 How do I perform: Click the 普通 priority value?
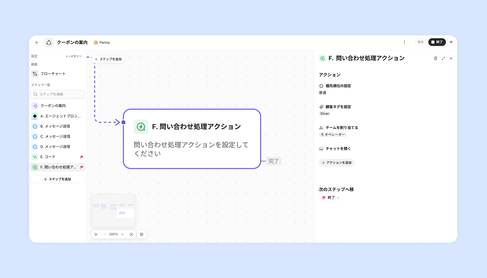323,93
